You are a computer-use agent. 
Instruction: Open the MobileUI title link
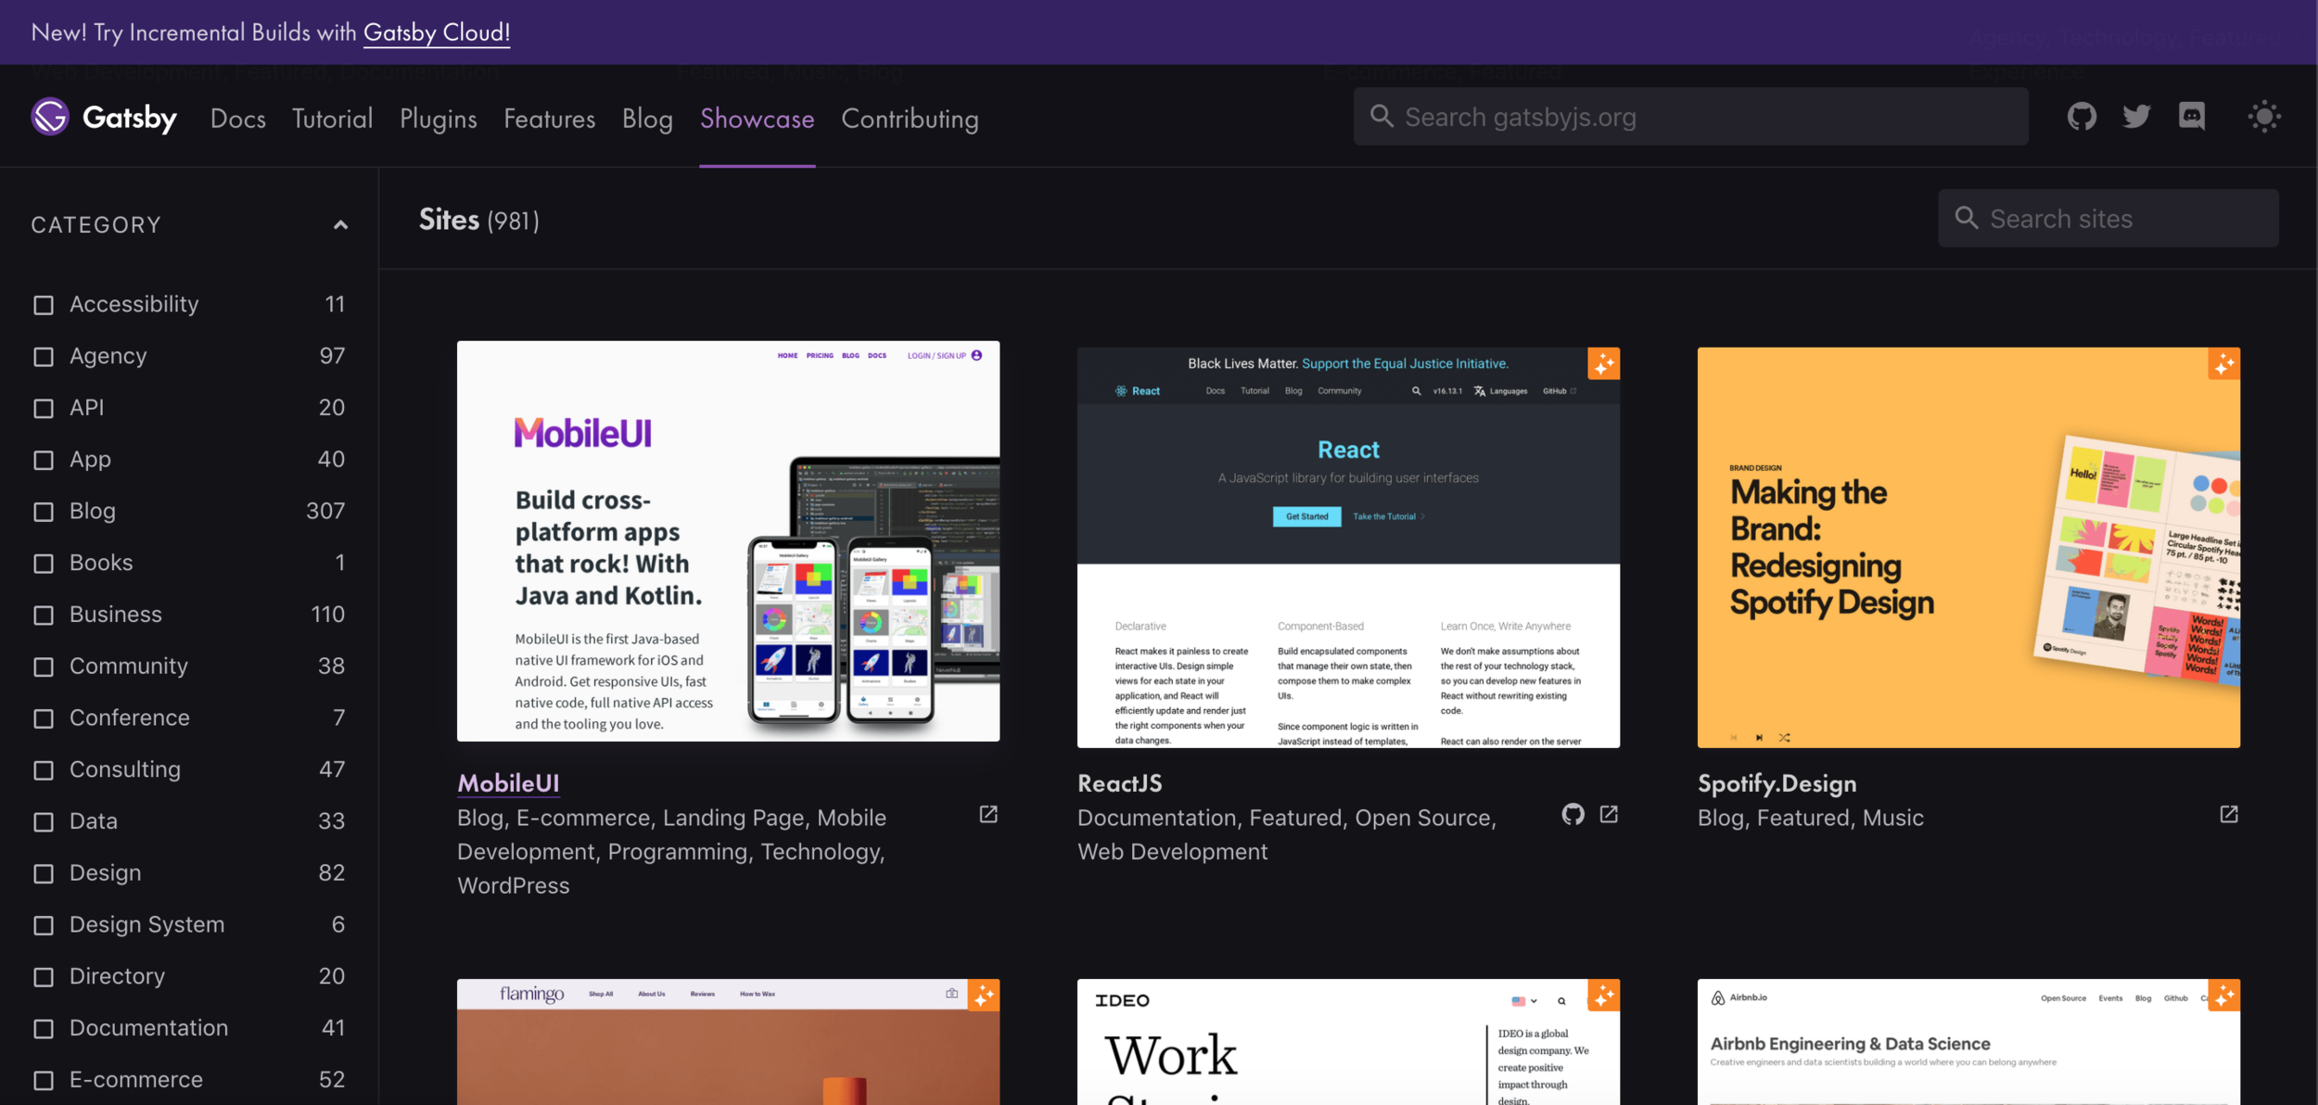tap(508, 783)
